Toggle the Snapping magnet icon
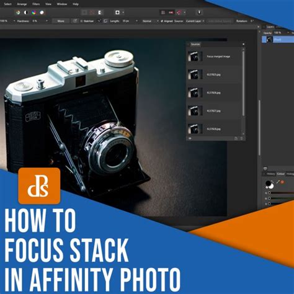Viewport: 294px width, 294px height. click(179, 12)
